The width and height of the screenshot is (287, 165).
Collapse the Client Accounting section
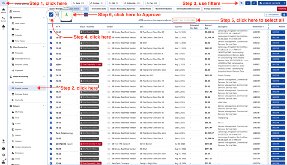43,47
